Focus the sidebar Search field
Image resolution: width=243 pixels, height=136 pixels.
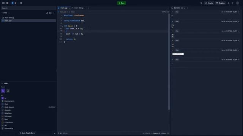coord(28,8)
